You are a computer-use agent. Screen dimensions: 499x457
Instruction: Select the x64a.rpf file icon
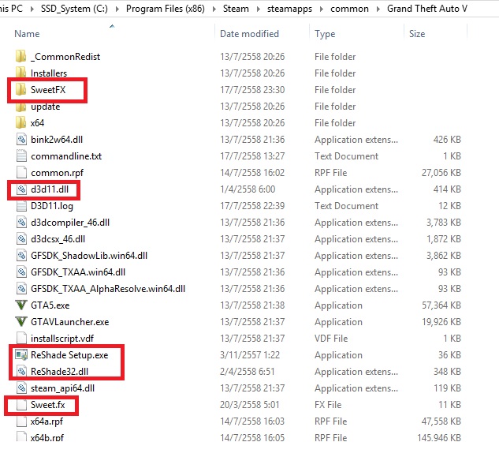point(21,421)
